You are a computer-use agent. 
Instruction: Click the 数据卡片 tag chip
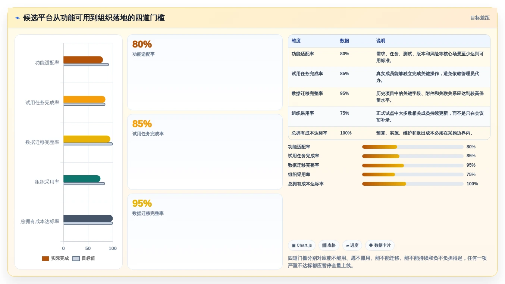point(380,246)
